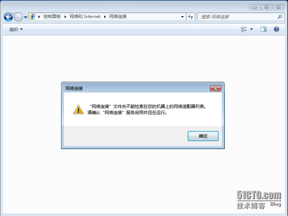Expand arrow after 网络和 Internet breadcrumb
288x216 pixels.
coord(105,17)
